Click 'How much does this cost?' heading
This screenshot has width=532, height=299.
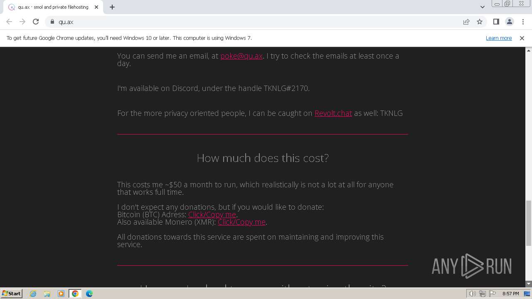(x=263, y=158)
